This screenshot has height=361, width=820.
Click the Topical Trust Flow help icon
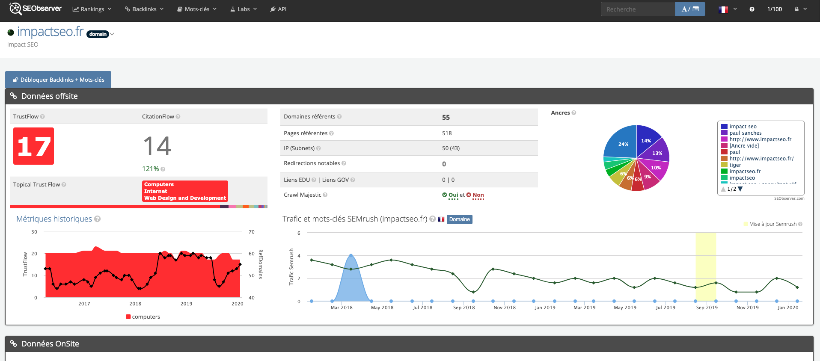tap(64, 184)
